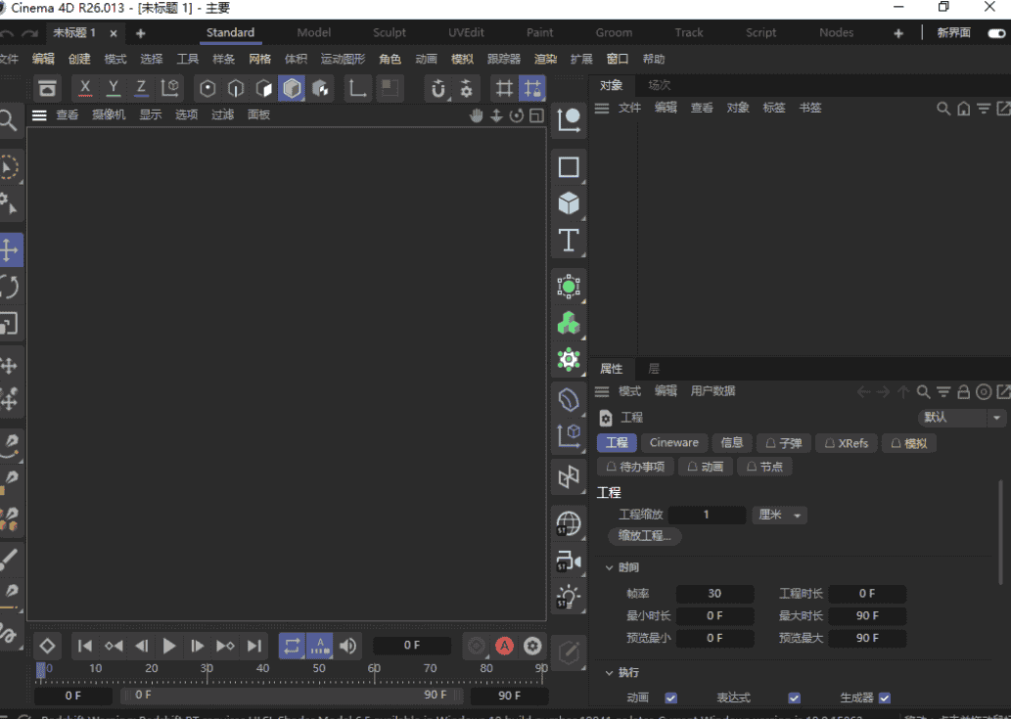Screen dimensions: 1011x719
Task: Open the 默认 preset dropdown
Action: pos(963,418)
